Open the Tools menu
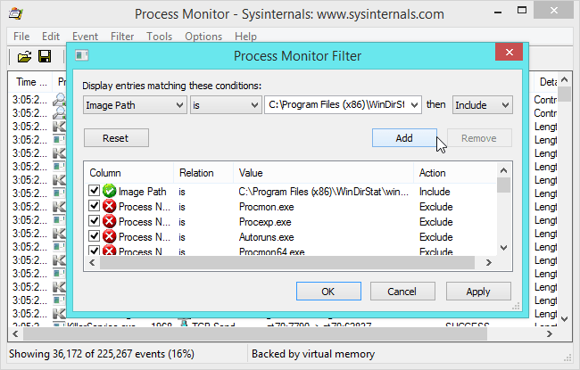 tap(159, 37)
